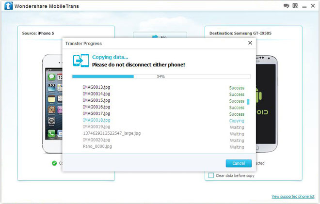
Task: Select IMAG0013.jpg in the transfer list
Action: point(96,87)
